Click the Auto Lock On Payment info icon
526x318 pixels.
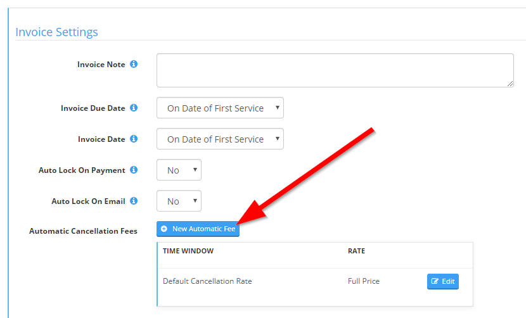(x=134, y=170)
